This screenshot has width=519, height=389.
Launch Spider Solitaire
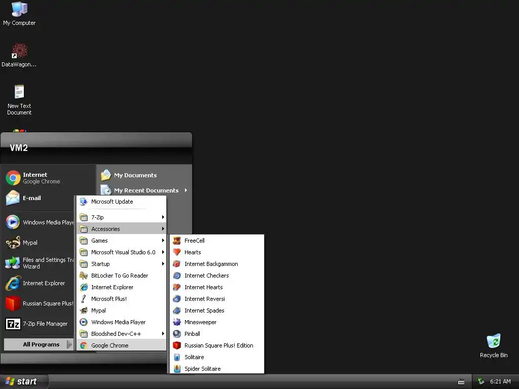217,369
